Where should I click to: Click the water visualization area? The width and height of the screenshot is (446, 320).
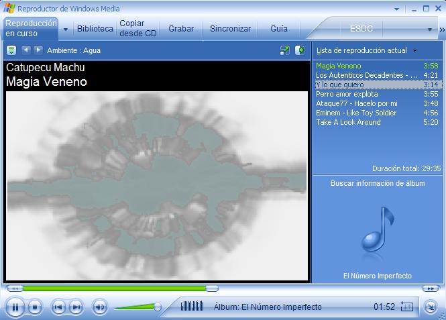coord(157,185)
